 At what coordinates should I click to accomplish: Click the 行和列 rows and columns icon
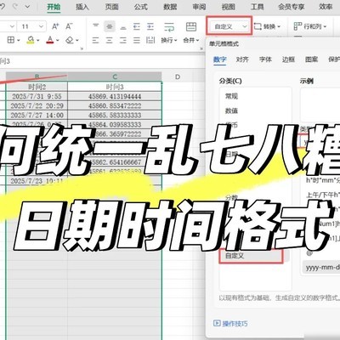pyautogui.click(x=297, y=26)
